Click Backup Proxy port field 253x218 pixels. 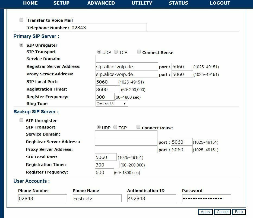point(182,149)
